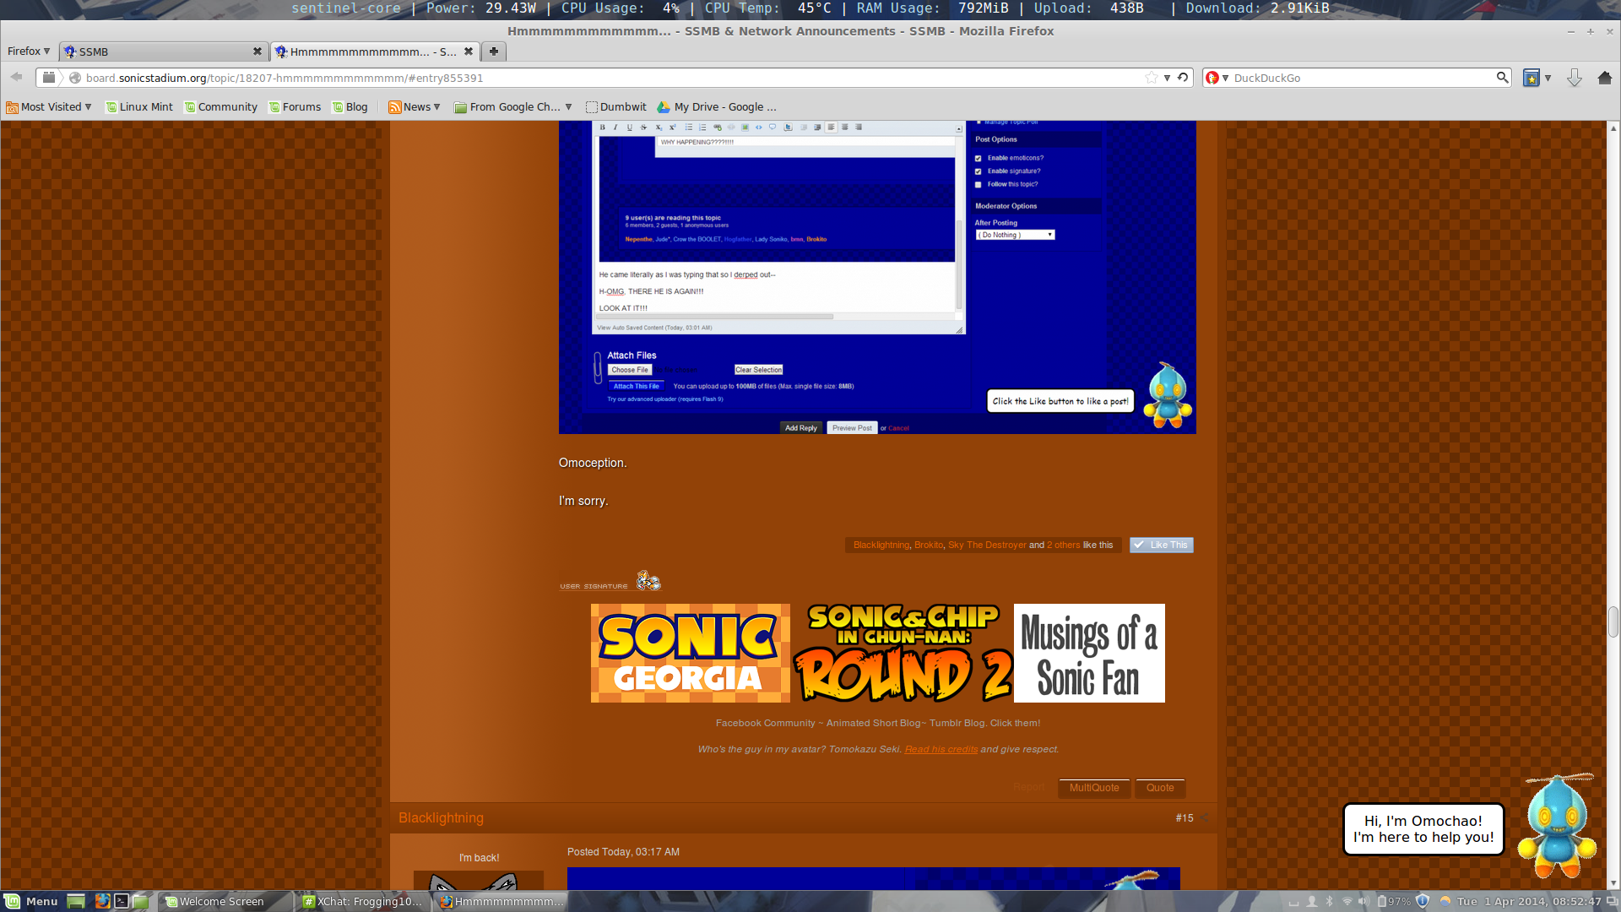Open a new tab with plus button
Viewport: 1621px width, 912px height.
pyautogui.click(x=494, y=52)
